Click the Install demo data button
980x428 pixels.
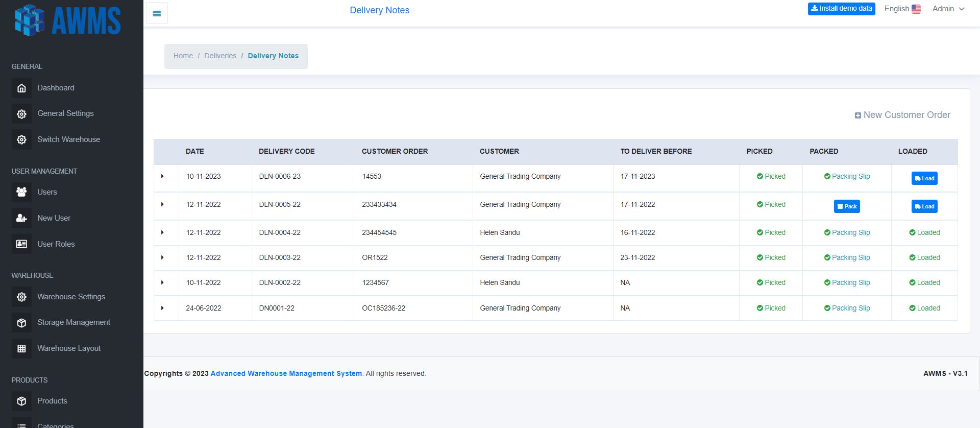click(x=841, y=9)
